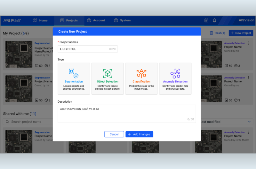Go to the Home tab
This screenshot has height=169, width=256.
tap(40, 20)
